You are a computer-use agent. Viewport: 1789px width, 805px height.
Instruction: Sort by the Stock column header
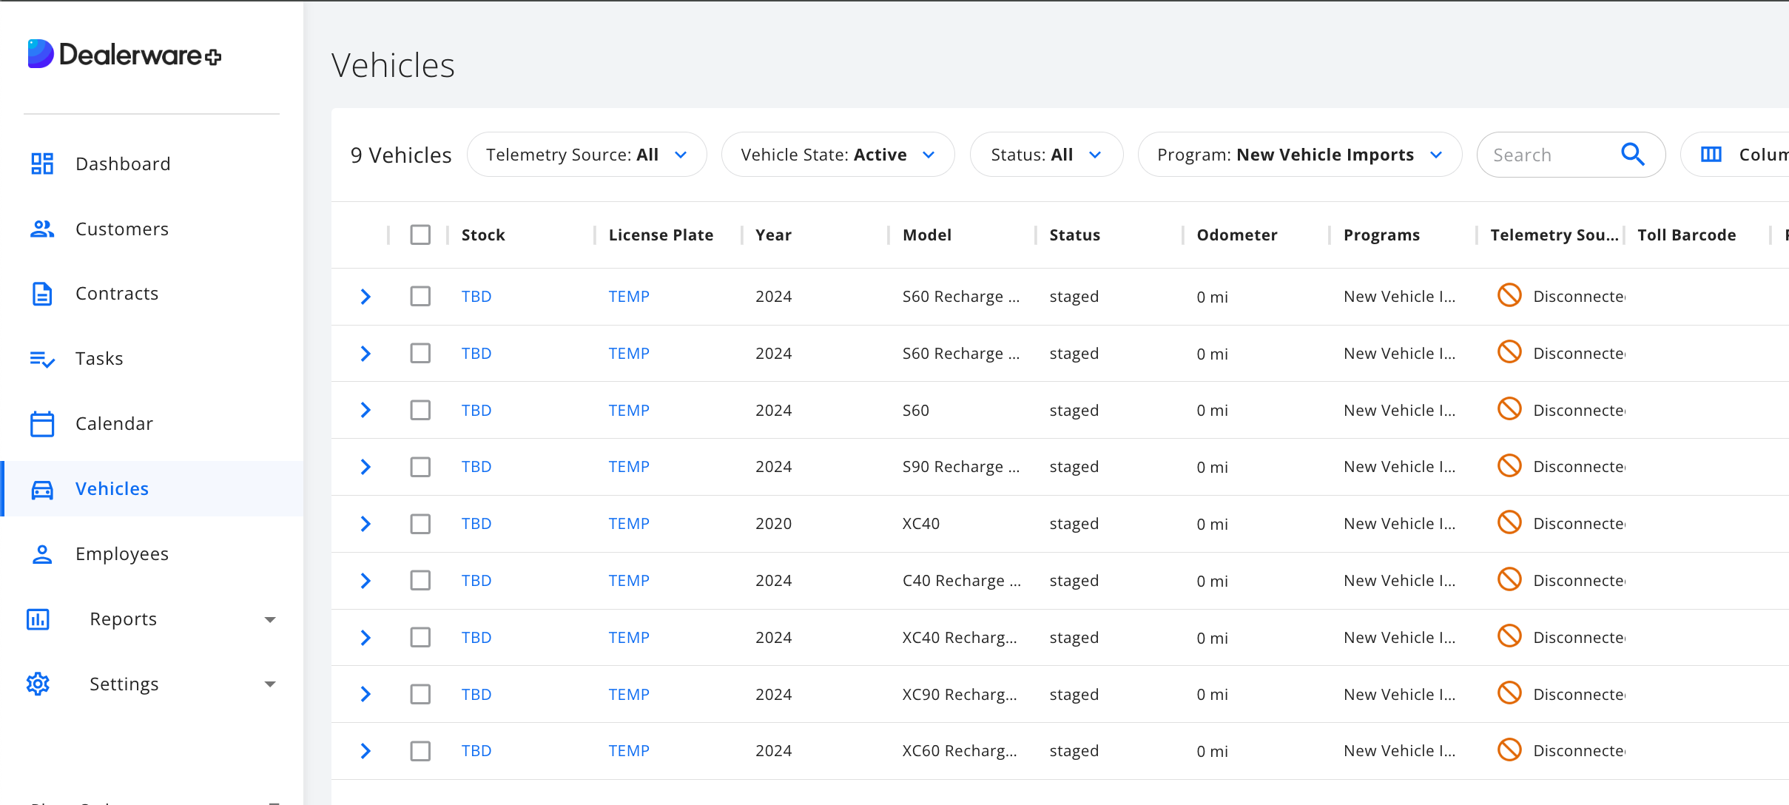[483, 235]
